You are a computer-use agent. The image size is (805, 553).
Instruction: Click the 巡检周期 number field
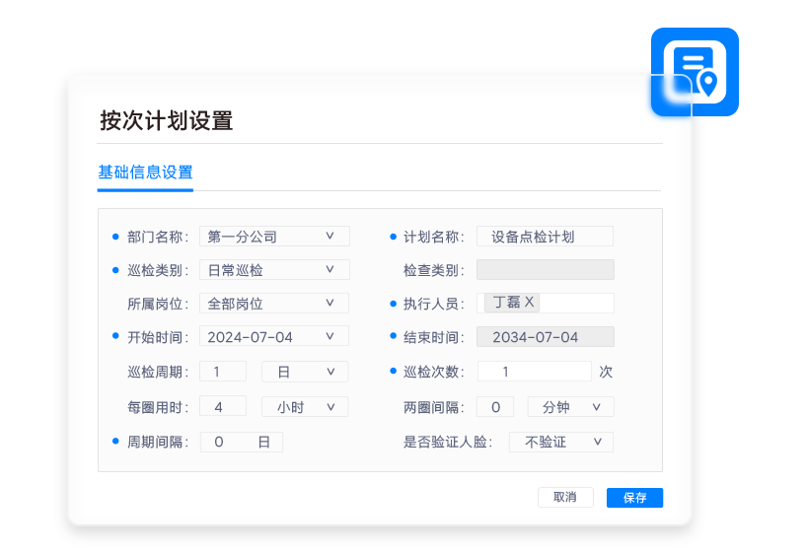tap(223, 372)
